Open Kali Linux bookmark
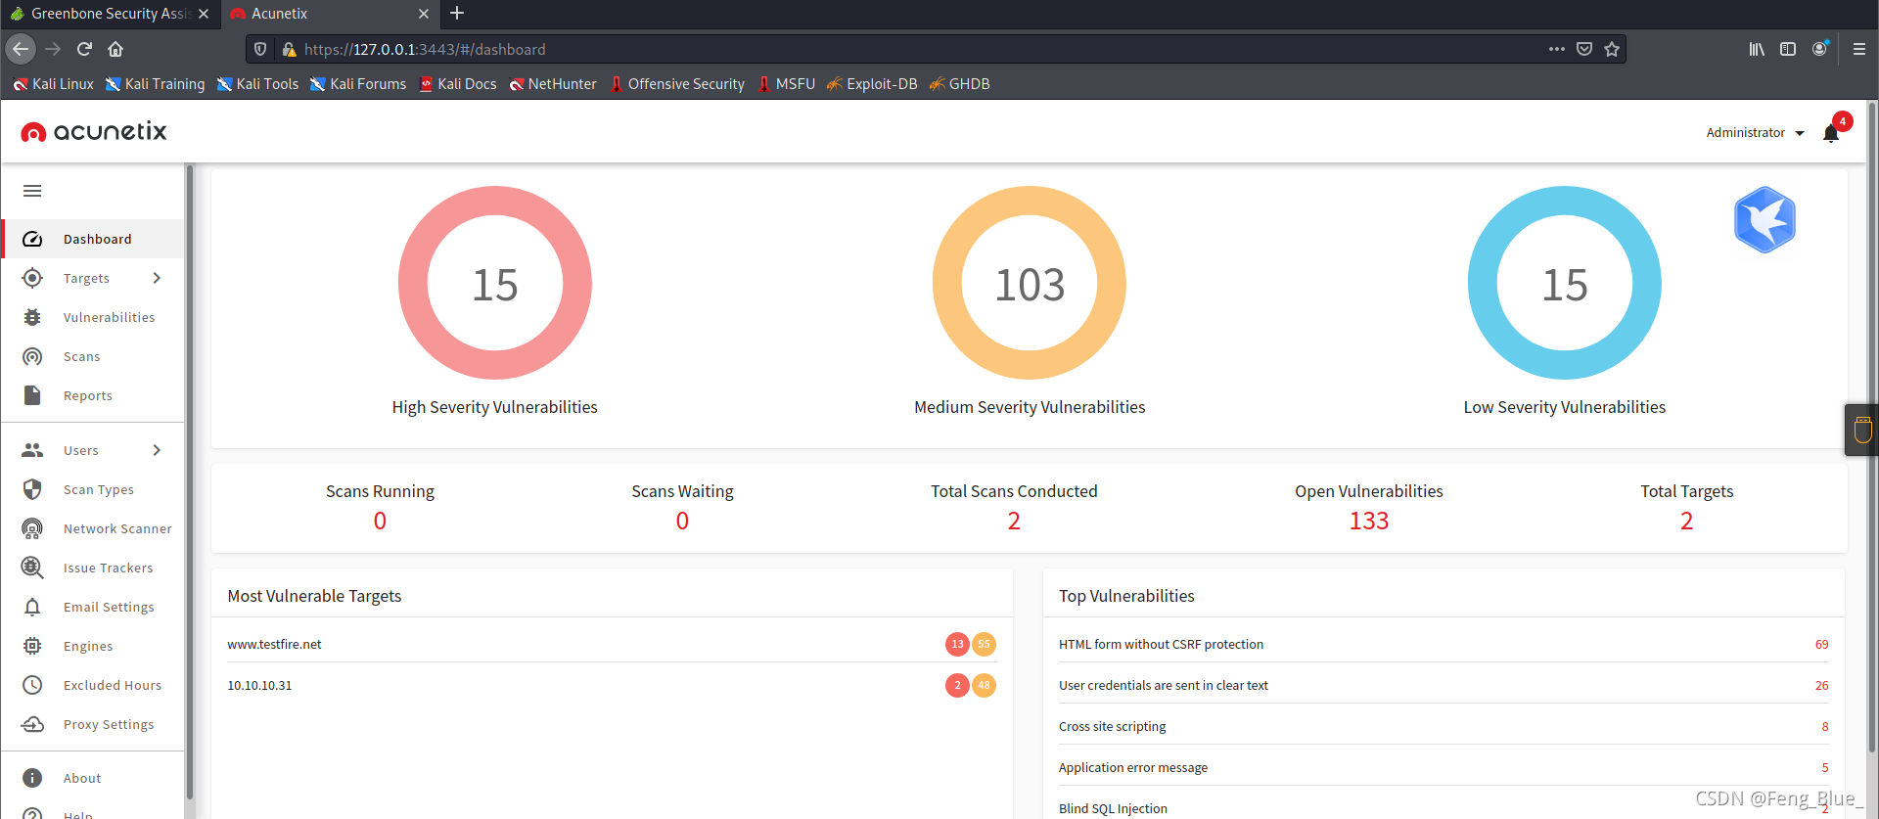The width and height of the screenshot is (1879, 819). 54,84
